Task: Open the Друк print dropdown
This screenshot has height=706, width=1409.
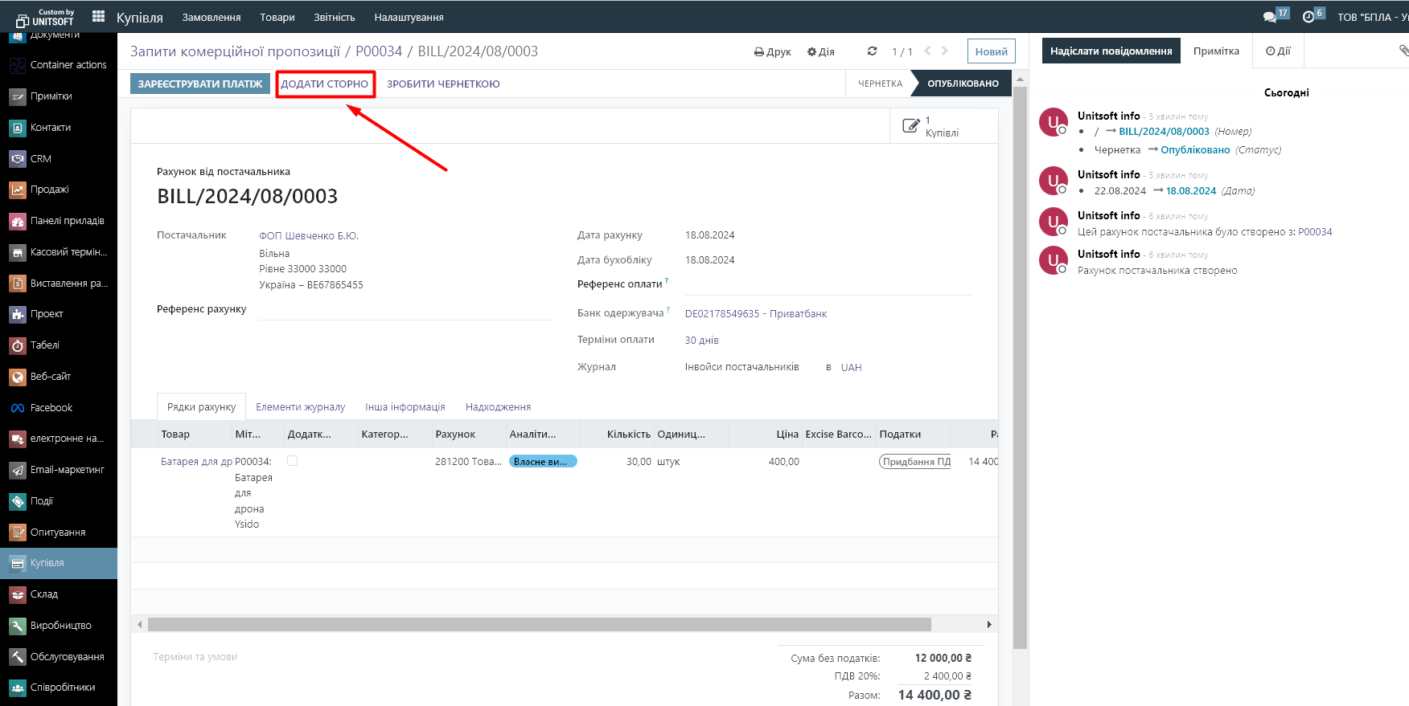Action: pos(772,51)
